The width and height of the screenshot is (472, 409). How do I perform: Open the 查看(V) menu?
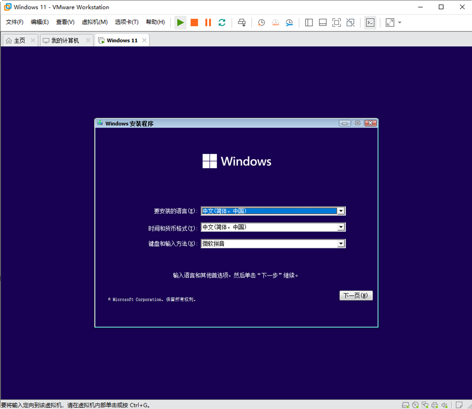tap(65, 22)
